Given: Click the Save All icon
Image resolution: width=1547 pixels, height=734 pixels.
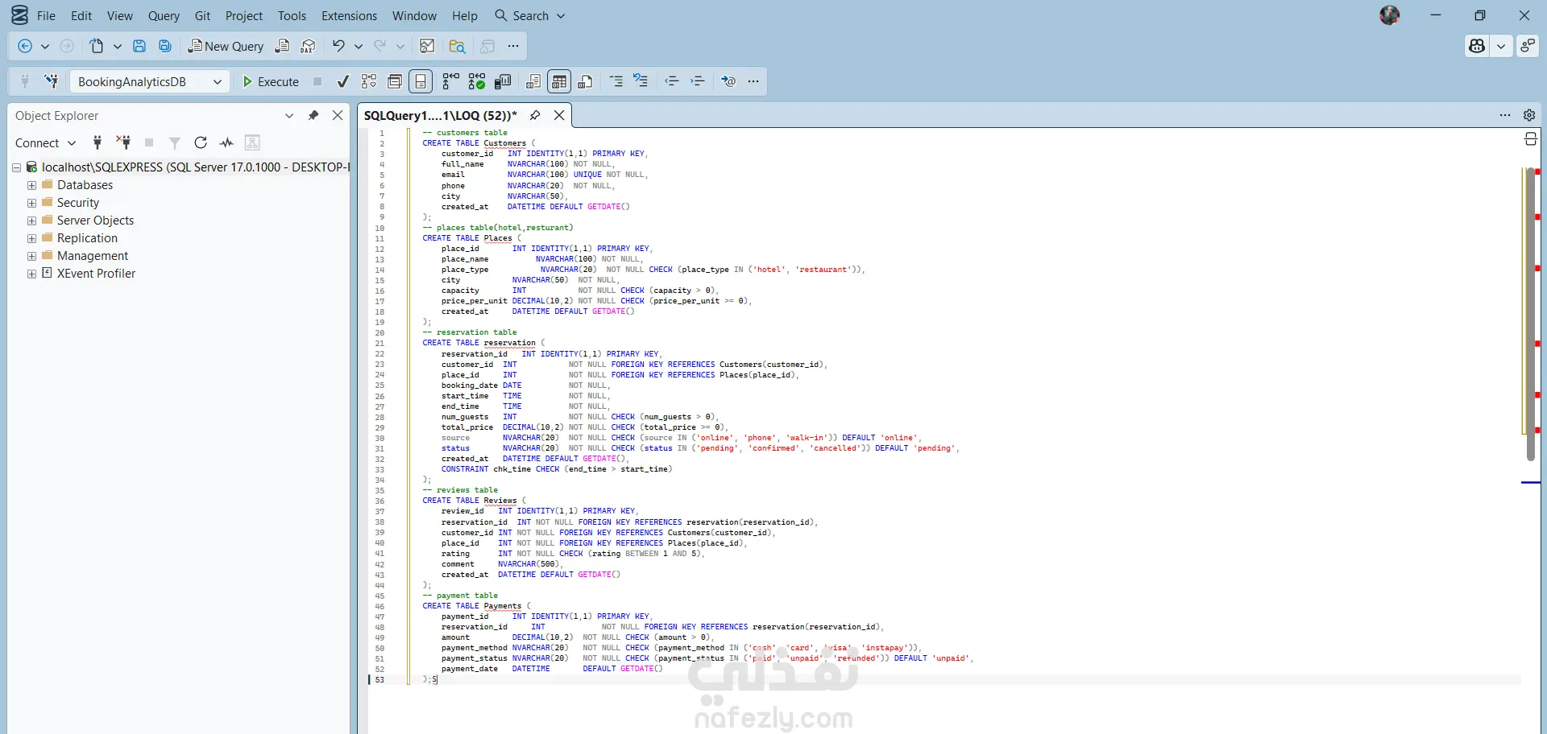Looking at the screenshot, I should [165, 46].
